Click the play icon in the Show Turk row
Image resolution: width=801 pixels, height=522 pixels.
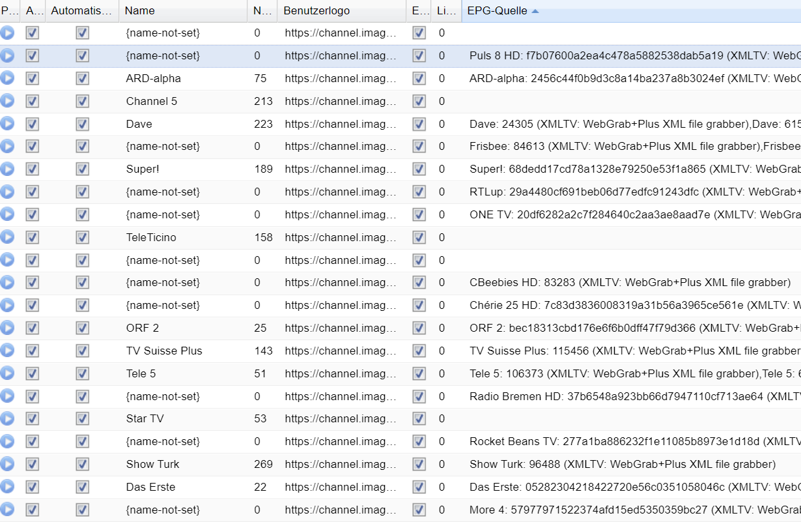click(x=7, y=464)
